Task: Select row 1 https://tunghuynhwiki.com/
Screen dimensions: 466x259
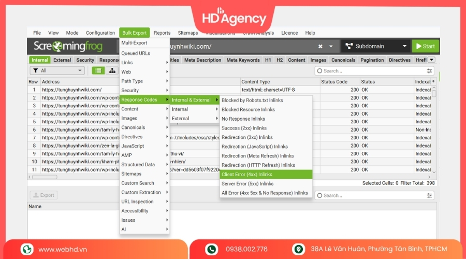Action: (71, 90)
